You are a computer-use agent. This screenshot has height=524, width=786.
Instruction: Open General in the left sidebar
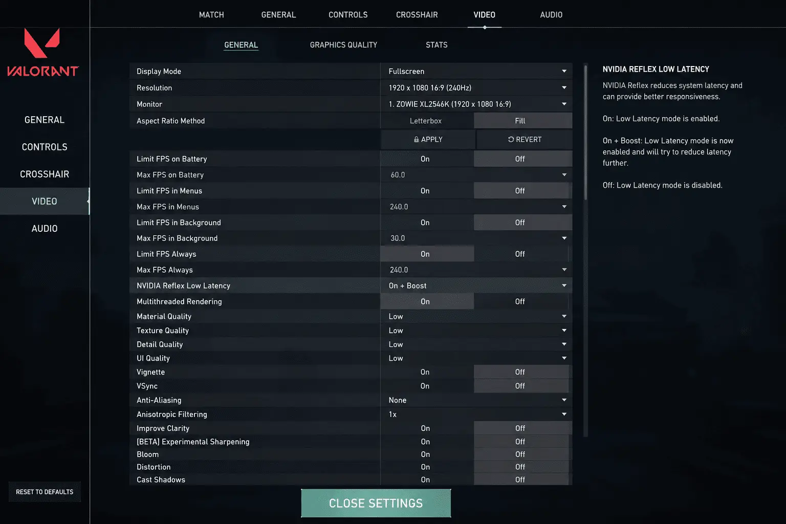coord(45,120)
